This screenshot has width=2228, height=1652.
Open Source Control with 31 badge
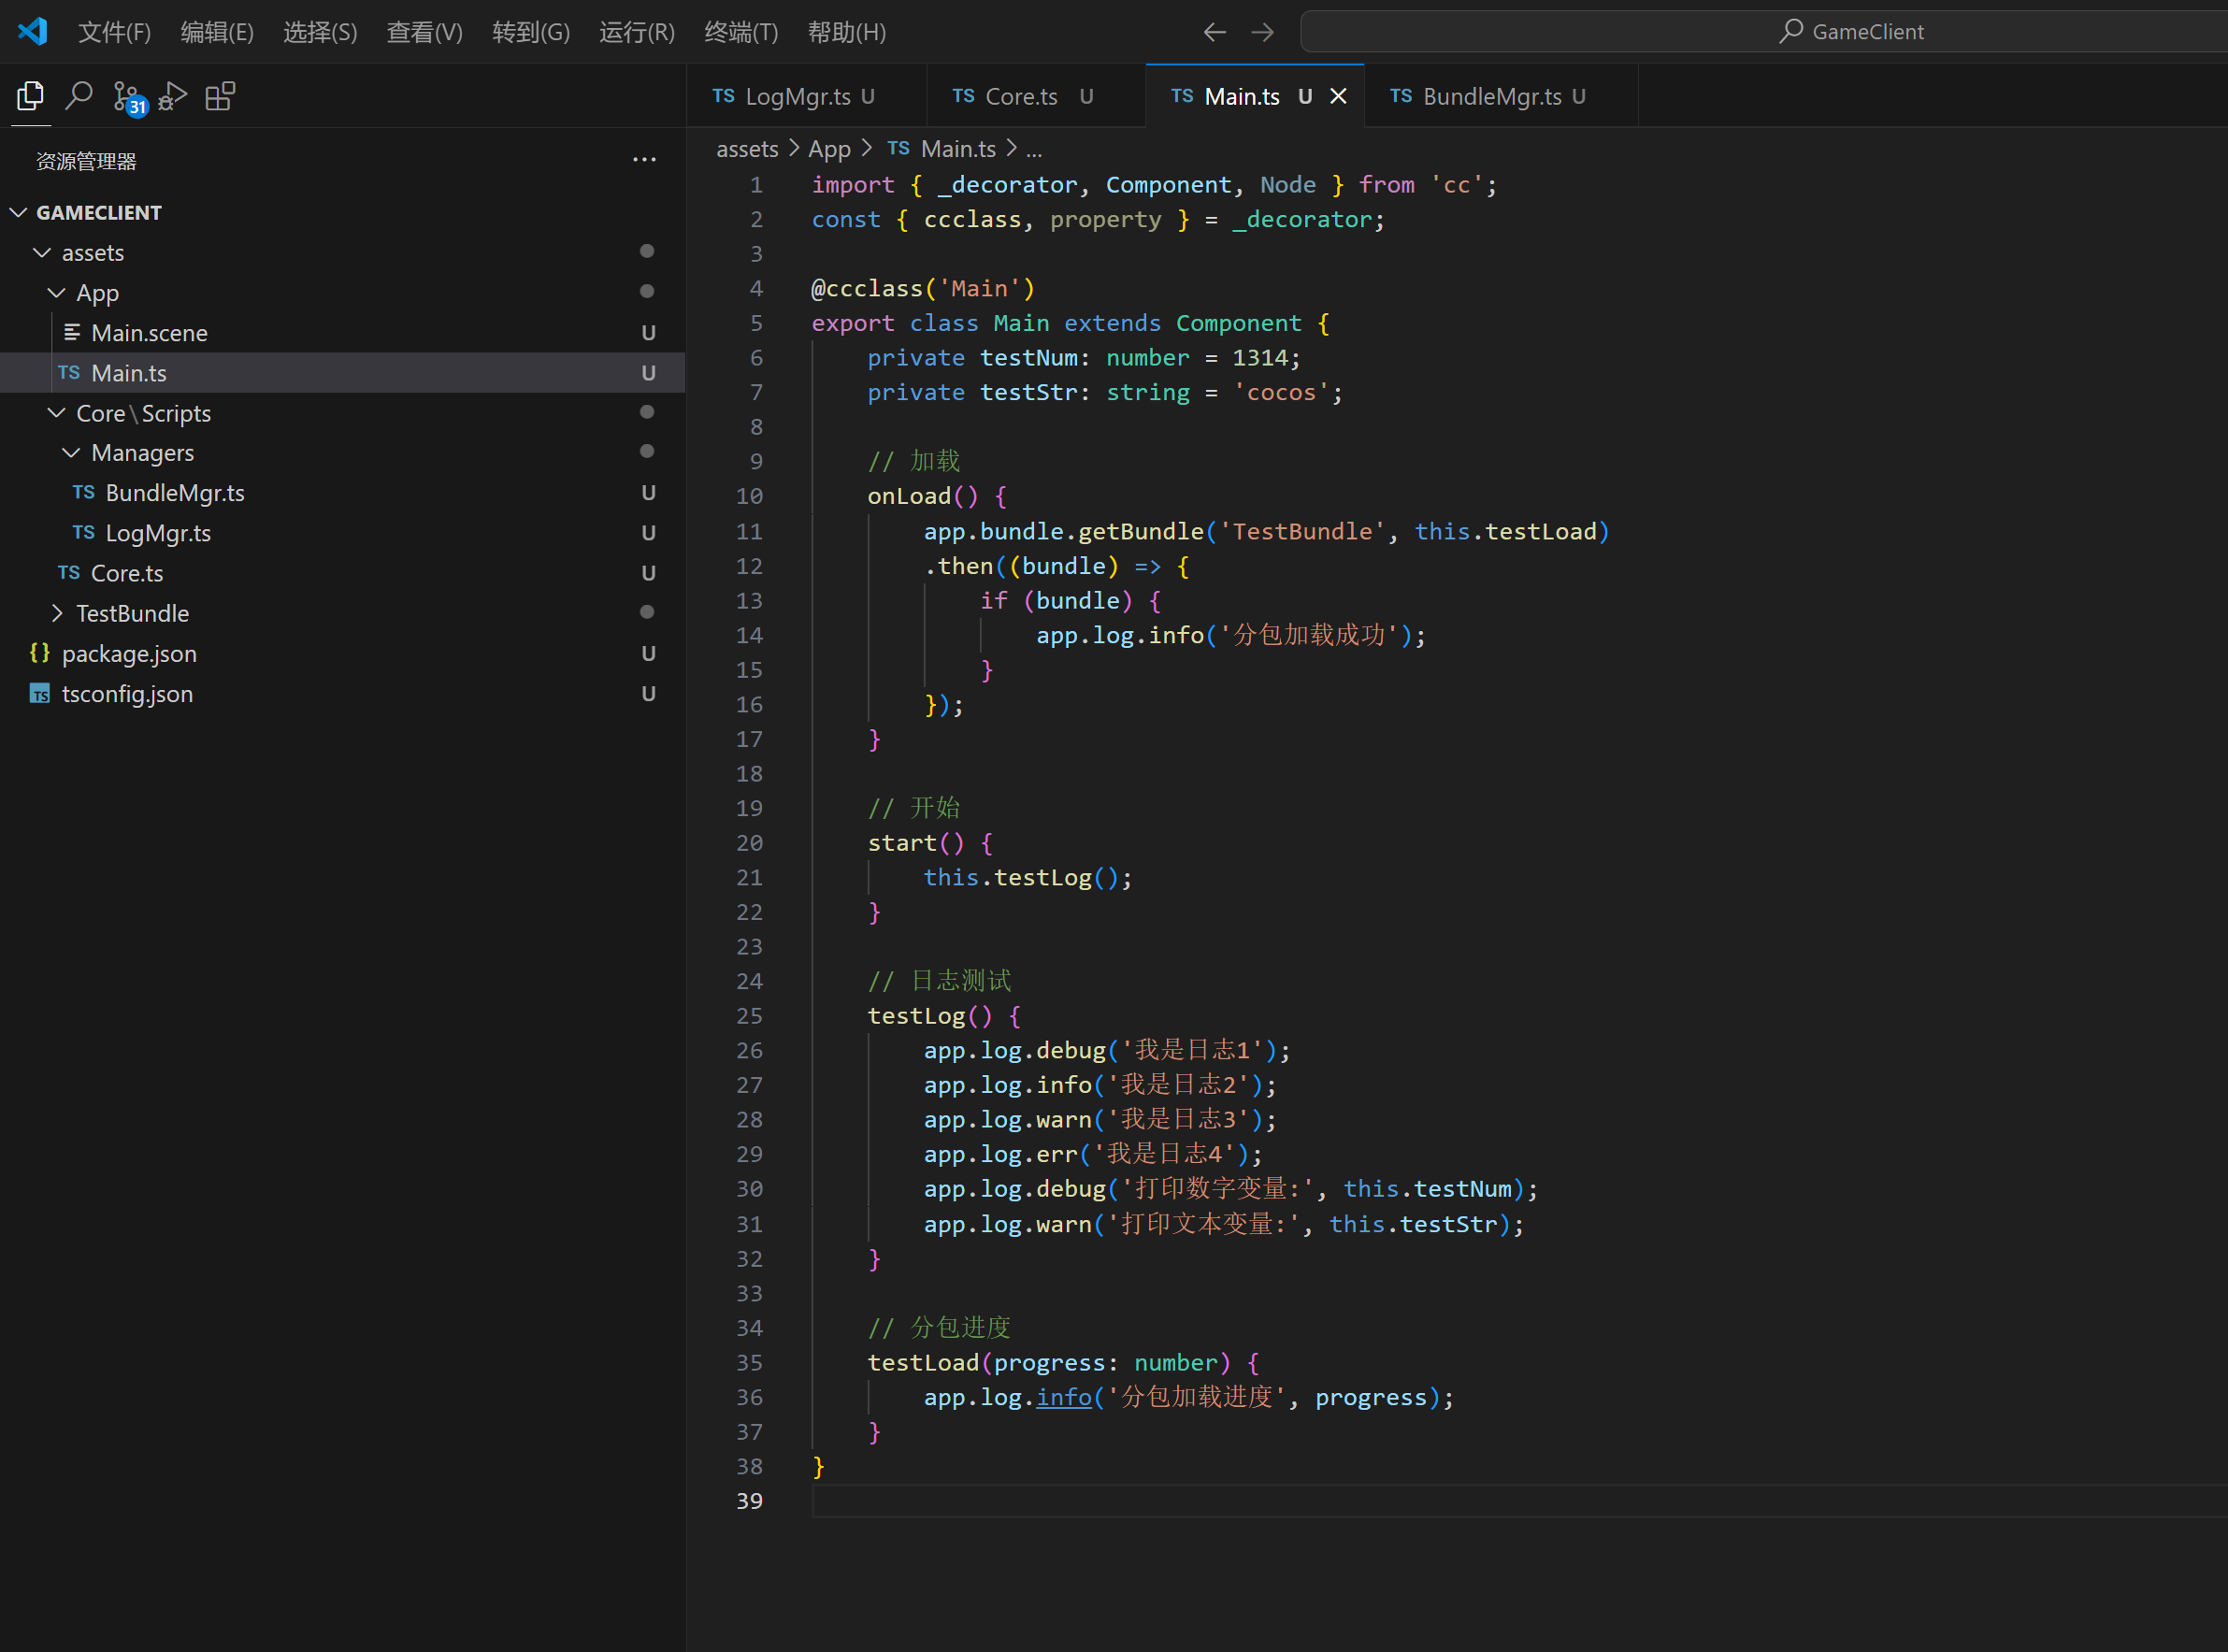127,97
